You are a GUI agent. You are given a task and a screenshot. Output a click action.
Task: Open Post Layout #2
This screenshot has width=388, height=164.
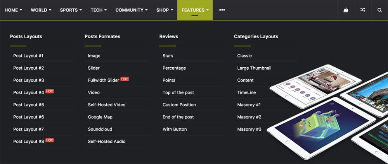pyautogui.click(x=28, y=68)
